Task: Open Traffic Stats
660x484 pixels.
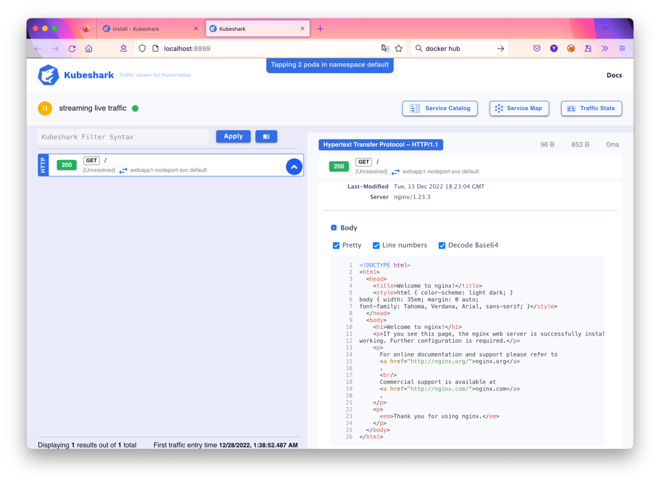Action: (591, 108)
